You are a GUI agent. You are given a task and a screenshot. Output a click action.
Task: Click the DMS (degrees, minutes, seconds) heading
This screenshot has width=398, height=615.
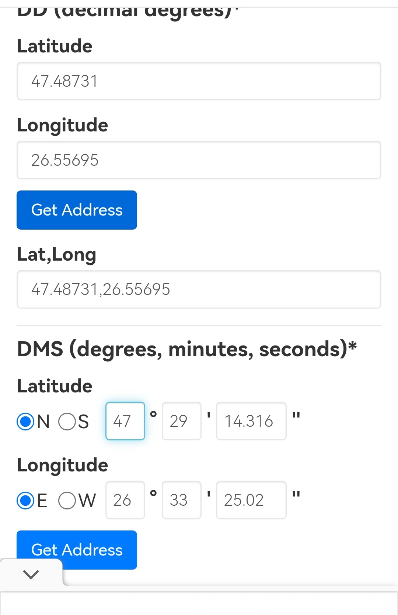coord(187,349)
